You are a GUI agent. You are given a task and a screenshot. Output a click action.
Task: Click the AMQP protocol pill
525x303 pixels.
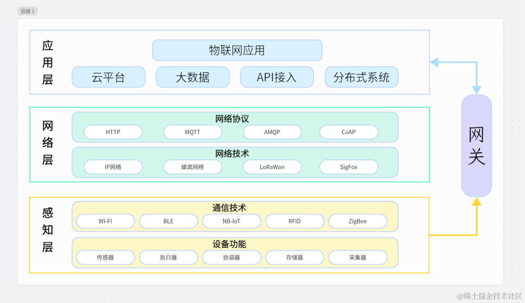272,132
